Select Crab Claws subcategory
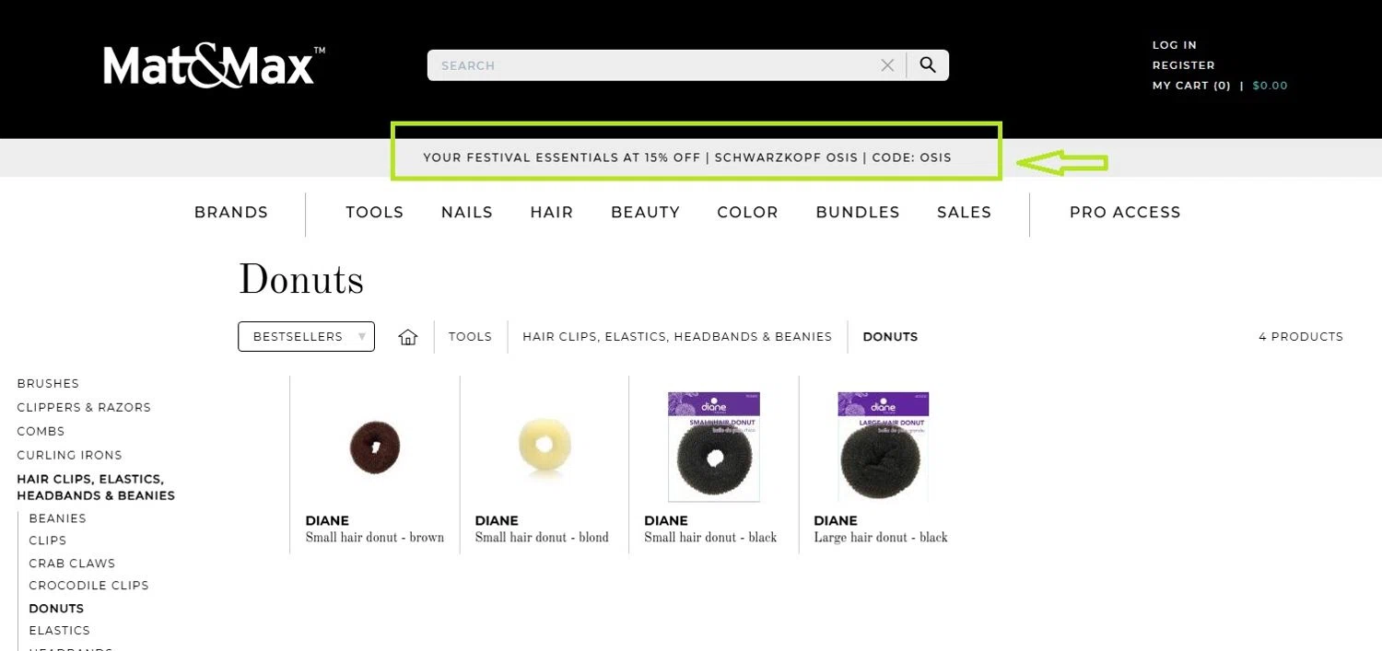 coord(72,564)
